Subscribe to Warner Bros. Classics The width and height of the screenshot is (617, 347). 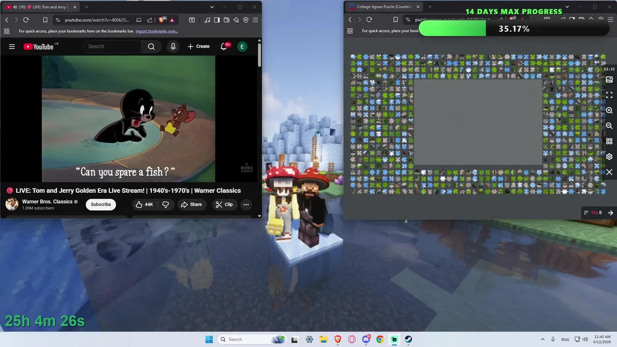pos(101,204)
